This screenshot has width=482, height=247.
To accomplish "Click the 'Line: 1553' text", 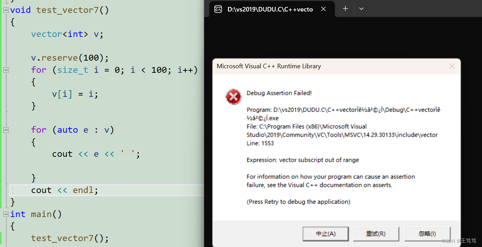I will tap(260, 143).
